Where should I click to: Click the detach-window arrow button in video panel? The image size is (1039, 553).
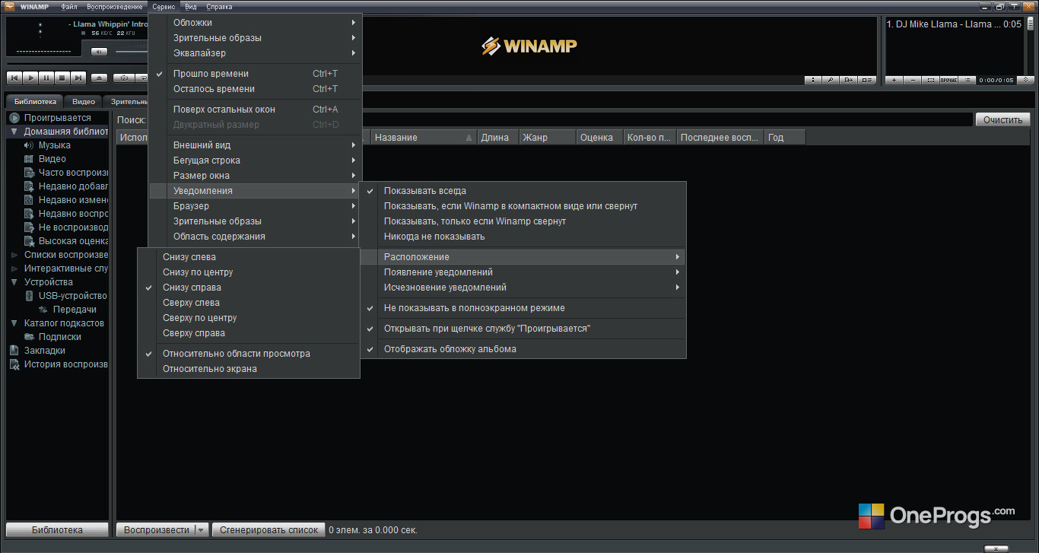(850, 80)
